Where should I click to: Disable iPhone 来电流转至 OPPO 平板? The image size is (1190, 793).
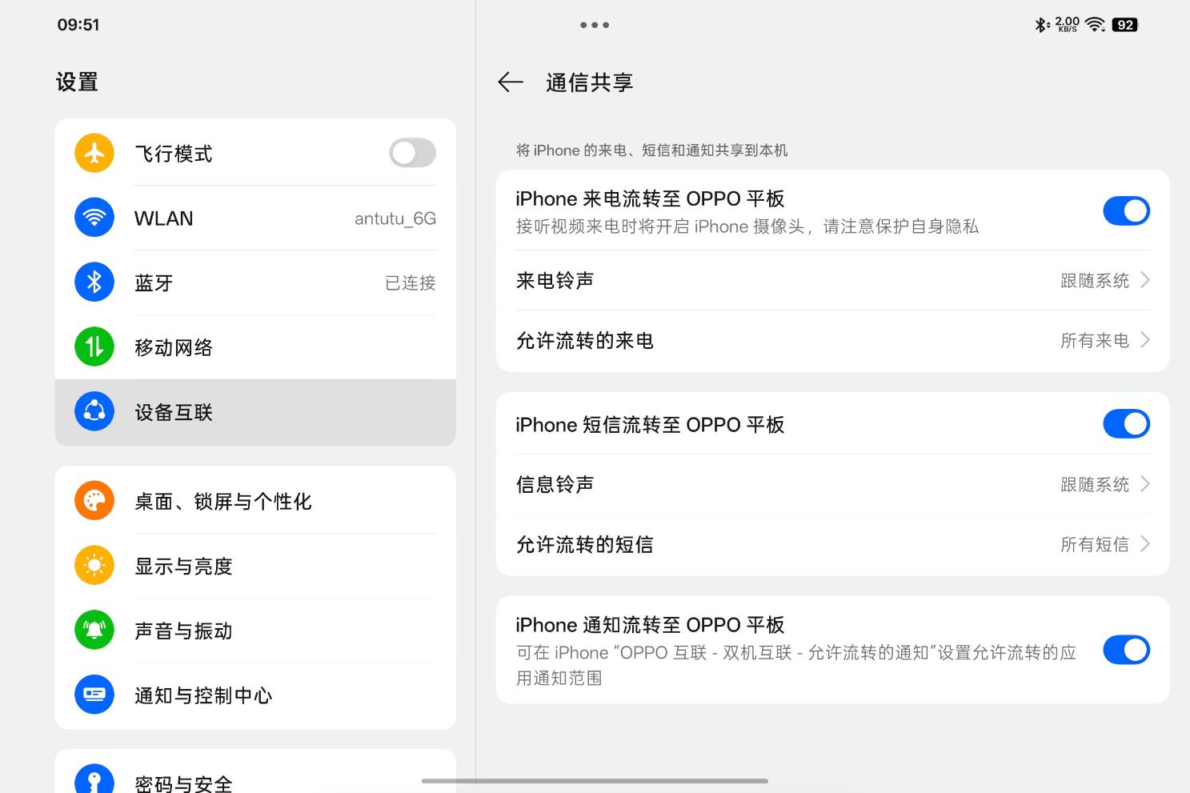pos(1126,210)
